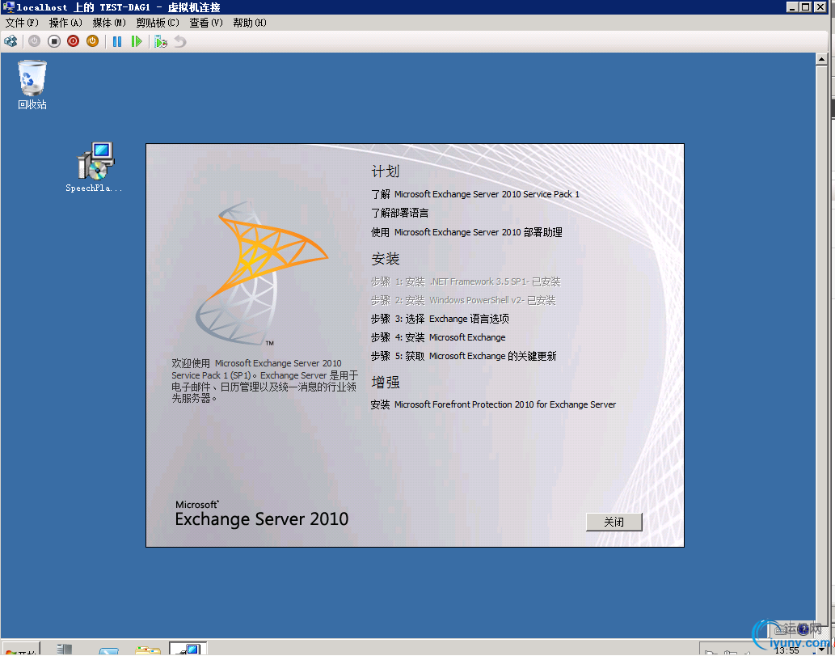Click the green Reset toolbar icon

click(x=137, y=41)
